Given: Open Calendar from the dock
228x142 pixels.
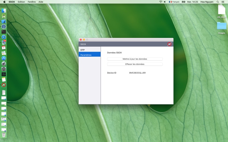Looking at the screenshot, I should point(4,48).
